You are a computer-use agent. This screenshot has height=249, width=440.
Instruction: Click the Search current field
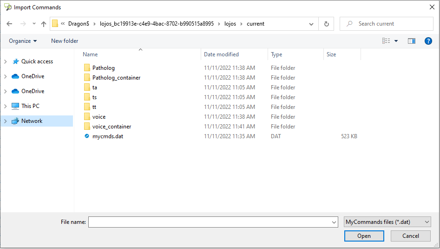(387, 24)
